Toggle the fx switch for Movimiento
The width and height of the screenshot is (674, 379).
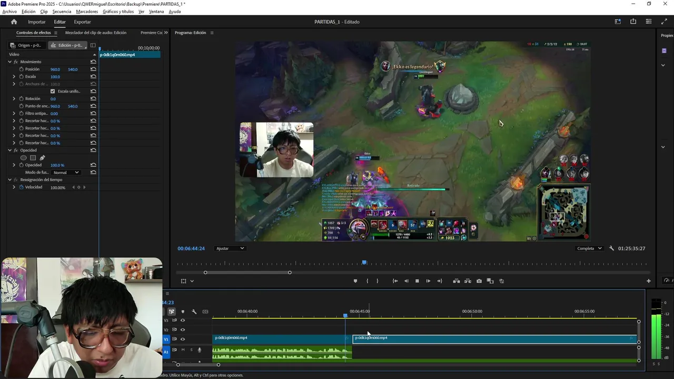click(16, 62)
